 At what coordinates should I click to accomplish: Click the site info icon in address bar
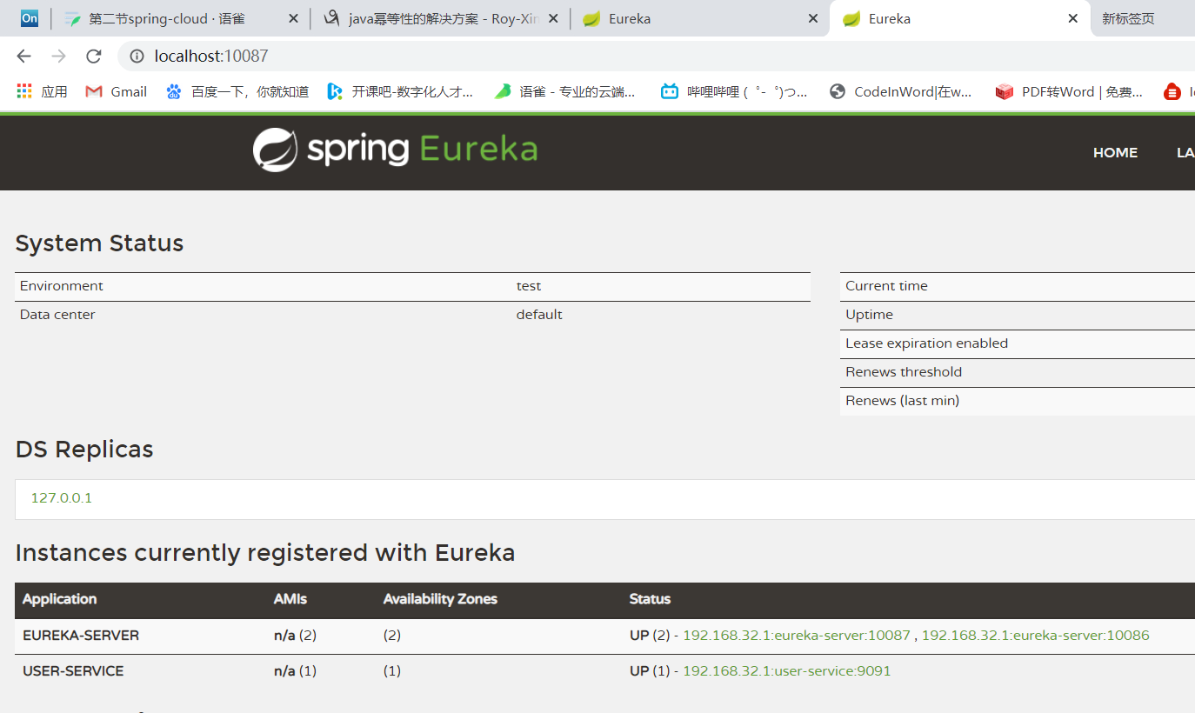[x=137, y=57]
